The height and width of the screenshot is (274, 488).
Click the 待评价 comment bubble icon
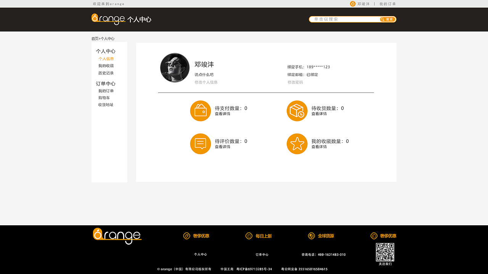click(x=201, y=144)
